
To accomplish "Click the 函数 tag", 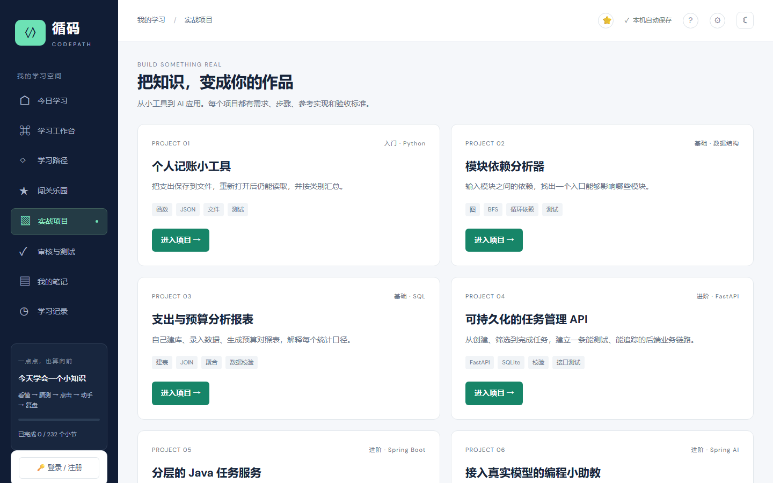I will click(x=162, y=209).
